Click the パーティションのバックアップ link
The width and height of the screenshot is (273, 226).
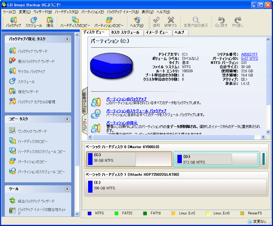(126, 99)
